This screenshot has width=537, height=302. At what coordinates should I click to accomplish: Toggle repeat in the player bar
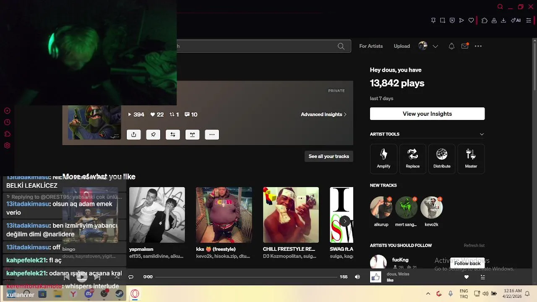click(x=131, y=277)
